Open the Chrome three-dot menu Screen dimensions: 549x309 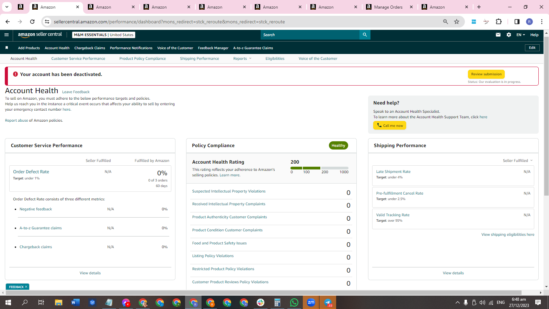click(x=542, y=22)
